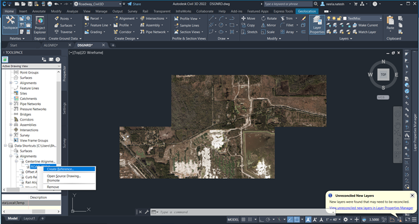Screen dimensions: 419x224
Task: Open the Toolspace help icon
Action: pyautogui.click(x=58, y=60)
